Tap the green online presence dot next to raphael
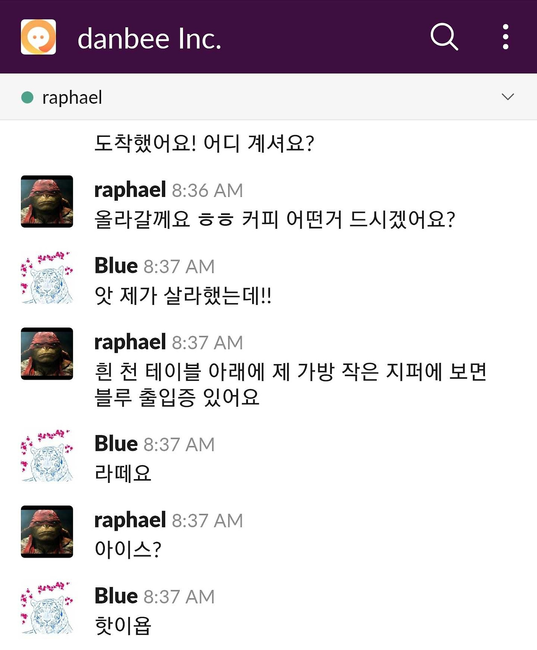This screenshot has height=650, width=537. pyautogui.click(x=26, y=96)
